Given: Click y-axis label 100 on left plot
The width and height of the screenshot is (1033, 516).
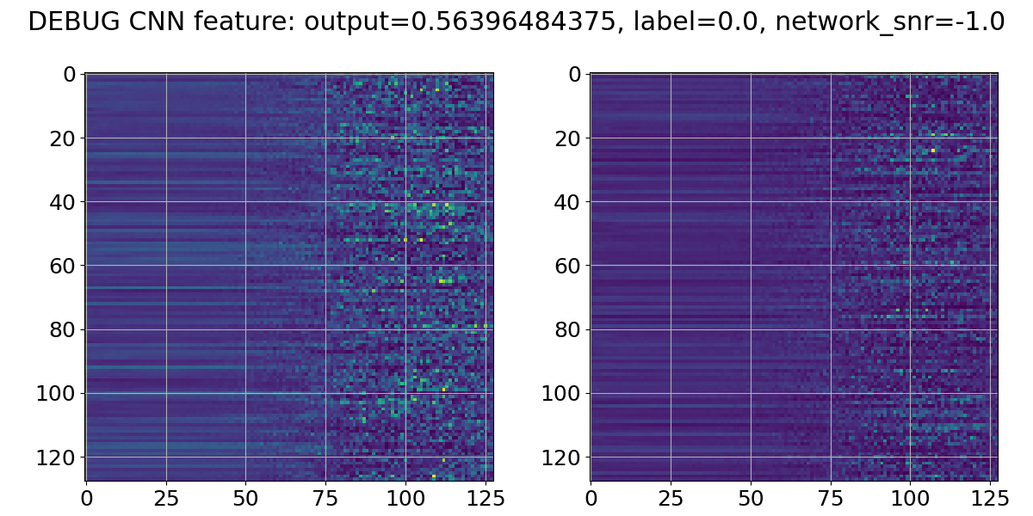Looking at the screenshot, I should (x=57, y=393).
